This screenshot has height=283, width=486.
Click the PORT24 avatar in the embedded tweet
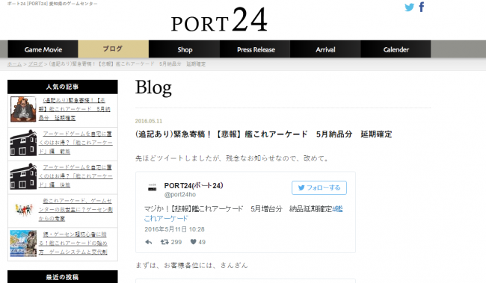153,187
